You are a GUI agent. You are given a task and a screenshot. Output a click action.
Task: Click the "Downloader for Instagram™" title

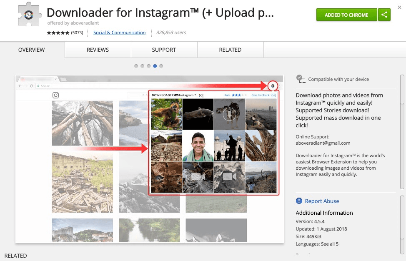[160, 13]
